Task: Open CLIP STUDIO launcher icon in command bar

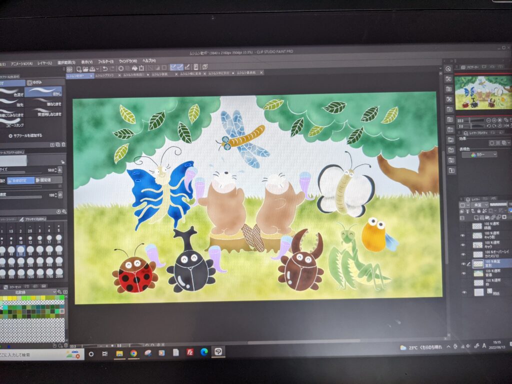Action: 69,69
